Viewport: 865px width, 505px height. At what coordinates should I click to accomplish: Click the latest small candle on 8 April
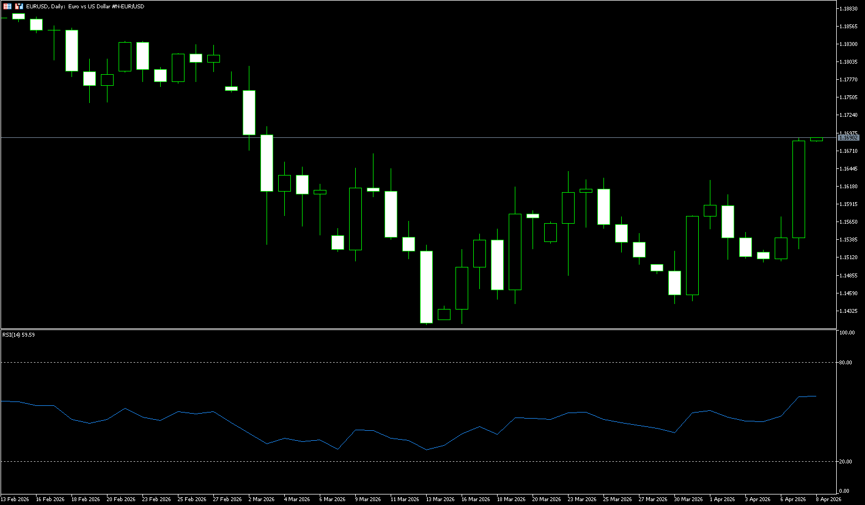pyautogui.click(x=816, y=139)
